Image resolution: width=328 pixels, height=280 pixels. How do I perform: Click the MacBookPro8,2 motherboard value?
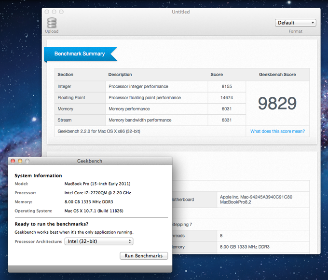[x=235, y=202]
